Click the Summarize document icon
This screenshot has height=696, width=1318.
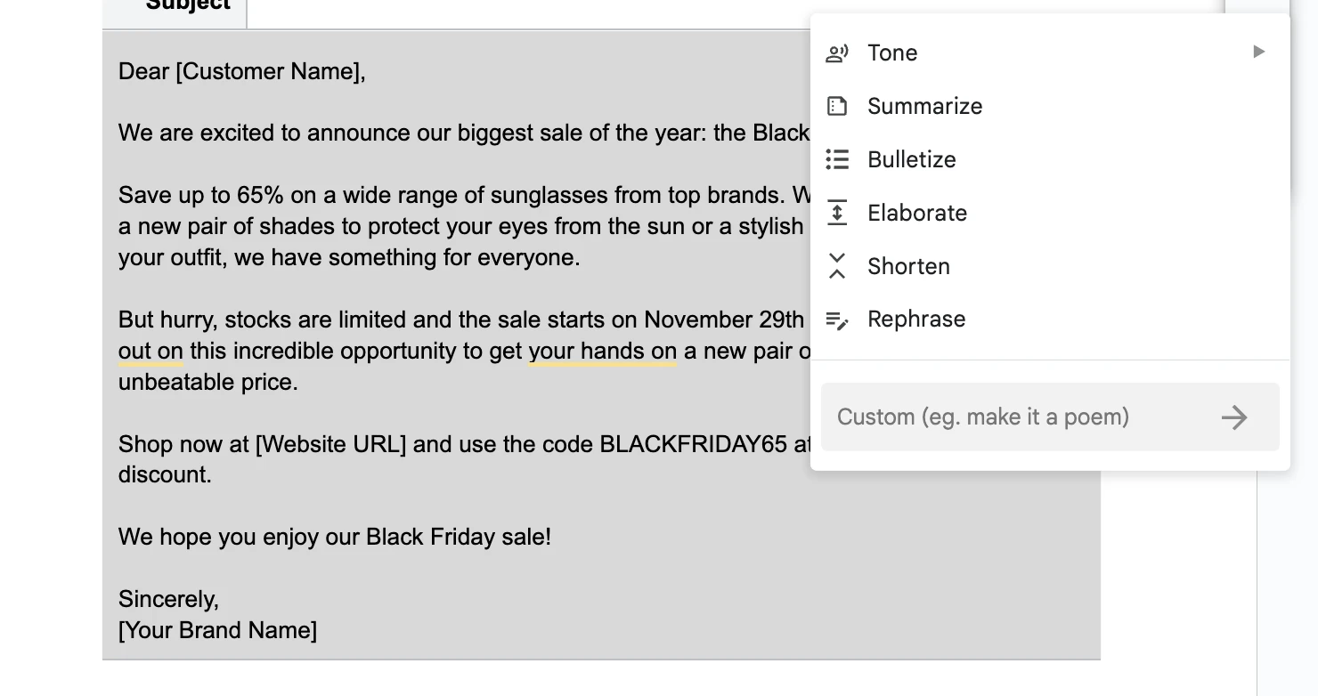[x=837, y=107]
